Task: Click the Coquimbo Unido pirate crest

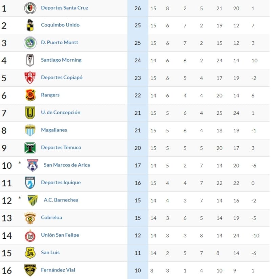Action: click(x=30, y=25)
